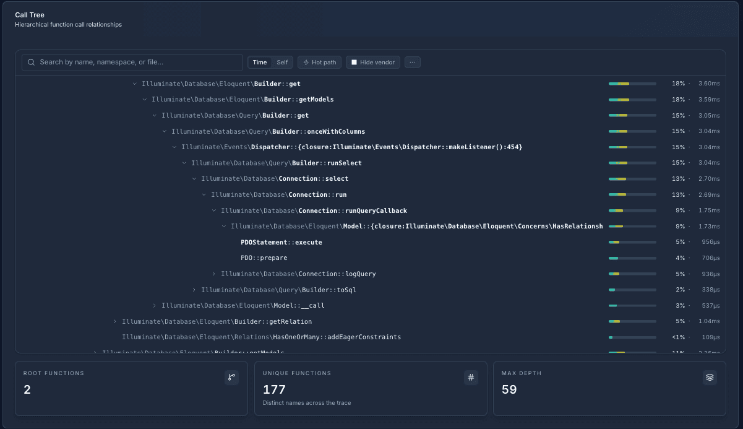Select the Builder::getRelation function name
This screenshot has height=429, width=743.
pyautogui.click(x=217, y=322)
